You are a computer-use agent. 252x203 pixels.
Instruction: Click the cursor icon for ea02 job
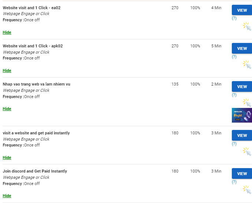[247, 26]
